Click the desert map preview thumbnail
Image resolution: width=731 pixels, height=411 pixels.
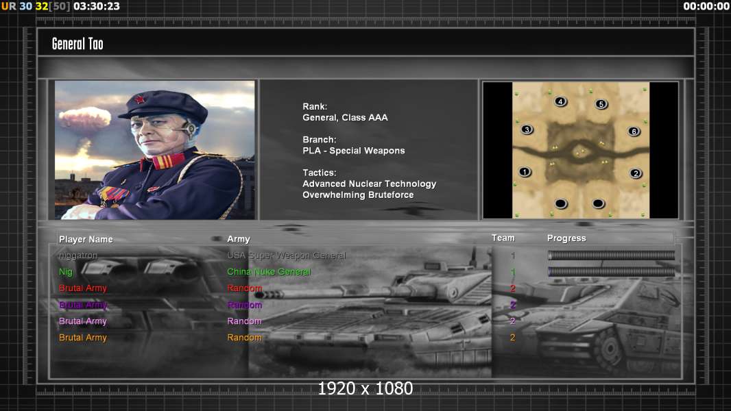tap(580, 150)
